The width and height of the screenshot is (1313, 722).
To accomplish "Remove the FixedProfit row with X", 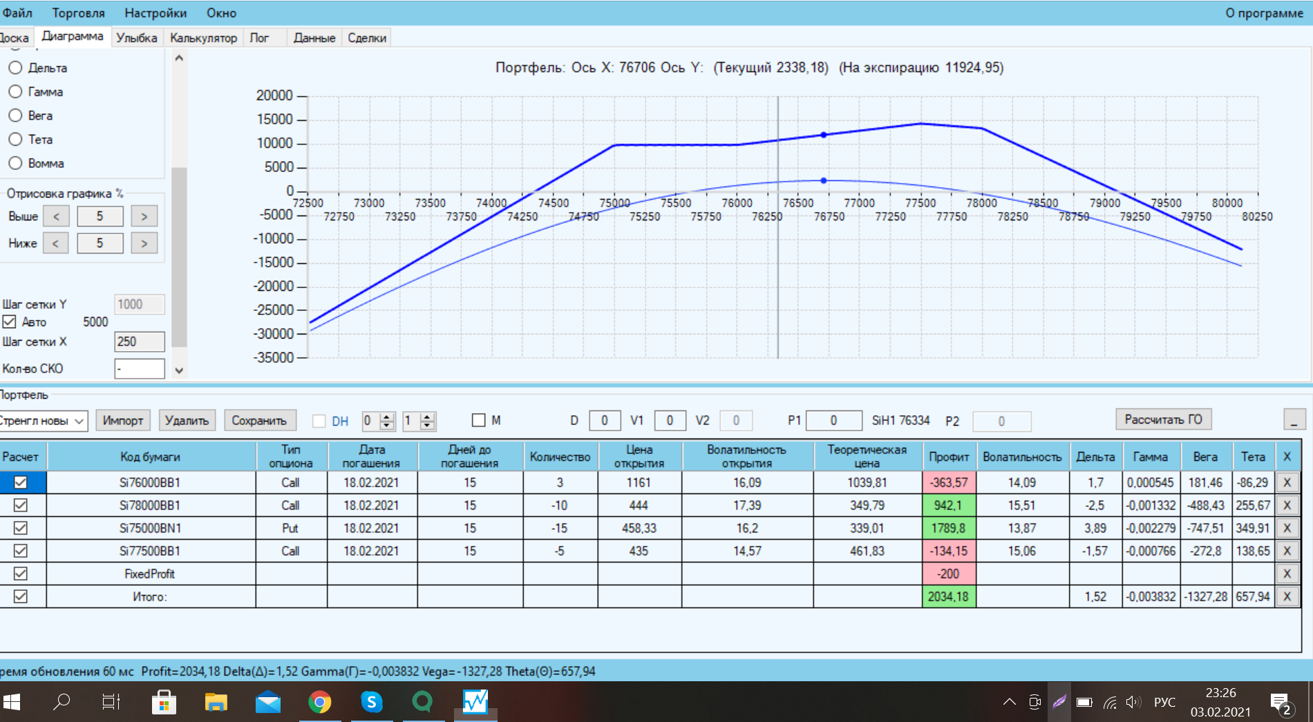I will 1287,573.
